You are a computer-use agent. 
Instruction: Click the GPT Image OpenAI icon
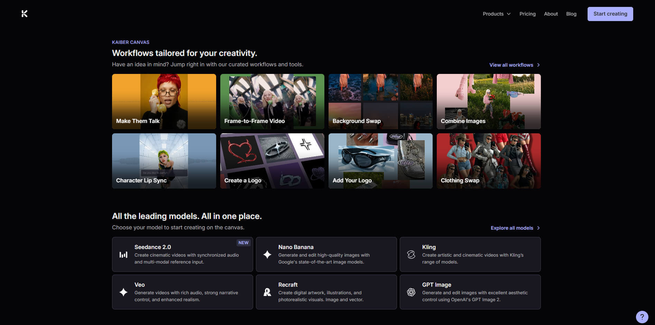[x=411, y=292]
